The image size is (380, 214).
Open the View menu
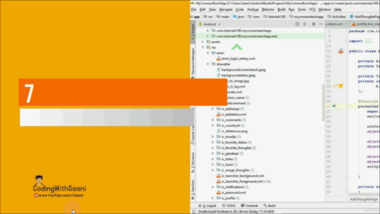click(213, 10)
